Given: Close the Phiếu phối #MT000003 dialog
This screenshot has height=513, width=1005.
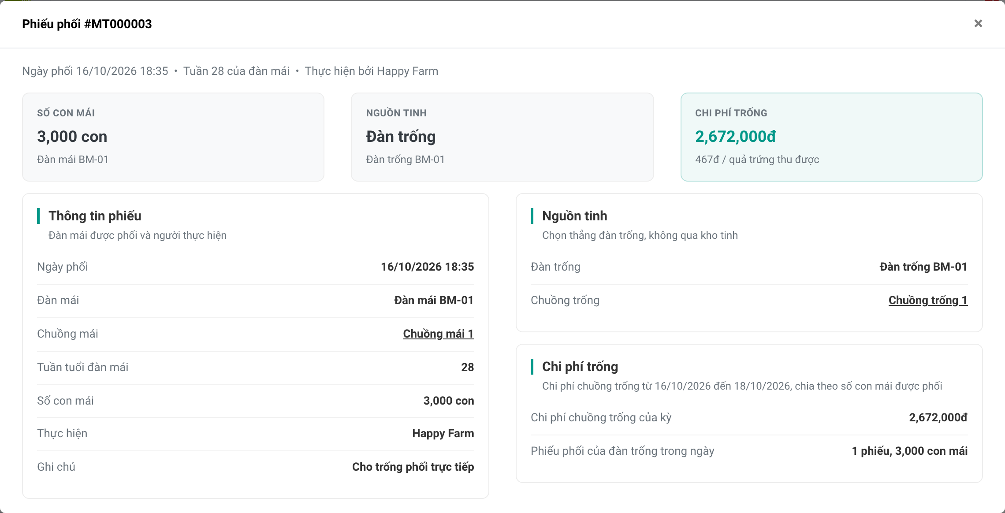Looking at the screenshot, I should [x=978, y=23].
